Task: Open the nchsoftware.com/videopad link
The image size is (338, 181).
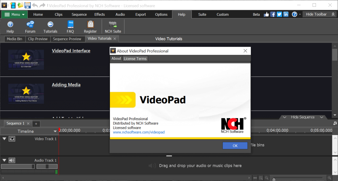Action: tap(139, 132)
